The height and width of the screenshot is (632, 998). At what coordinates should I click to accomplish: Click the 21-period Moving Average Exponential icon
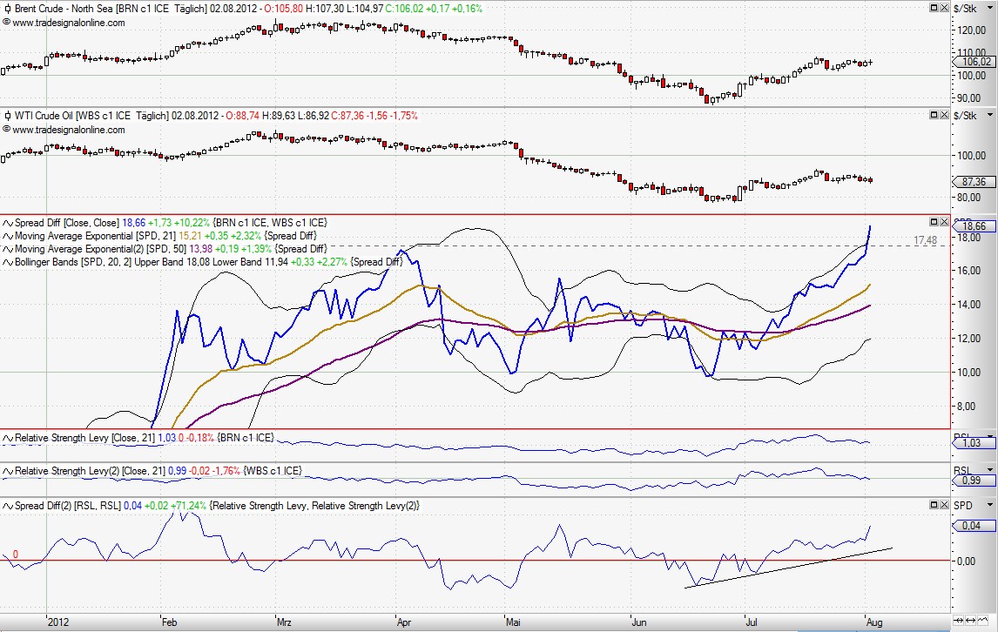tap(8, 236)
